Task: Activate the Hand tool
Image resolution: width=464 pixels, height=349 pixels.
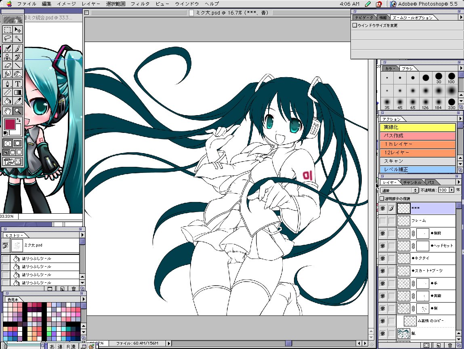Action: [x=8, y=111]
